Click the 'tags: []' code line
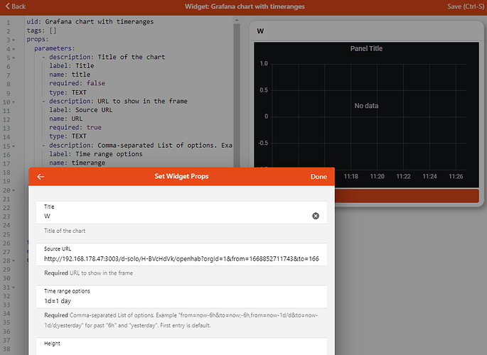This screenshot has width=487, height=355. (x=42, y=31)
